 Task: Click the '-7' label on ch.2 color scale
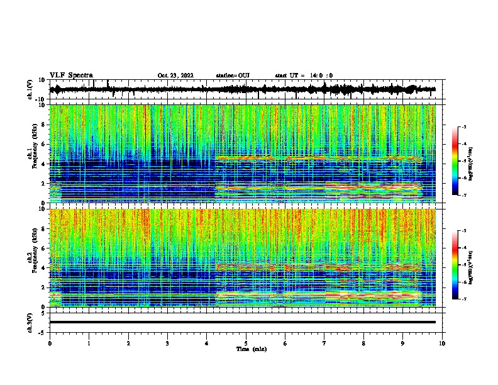[x=463, y=299]
